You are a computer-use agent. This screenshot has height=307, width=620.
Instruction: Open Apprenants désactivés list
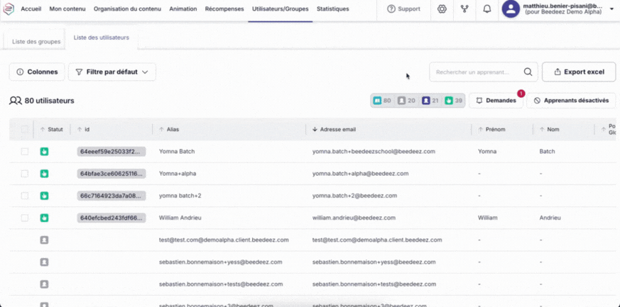[571, 101]
